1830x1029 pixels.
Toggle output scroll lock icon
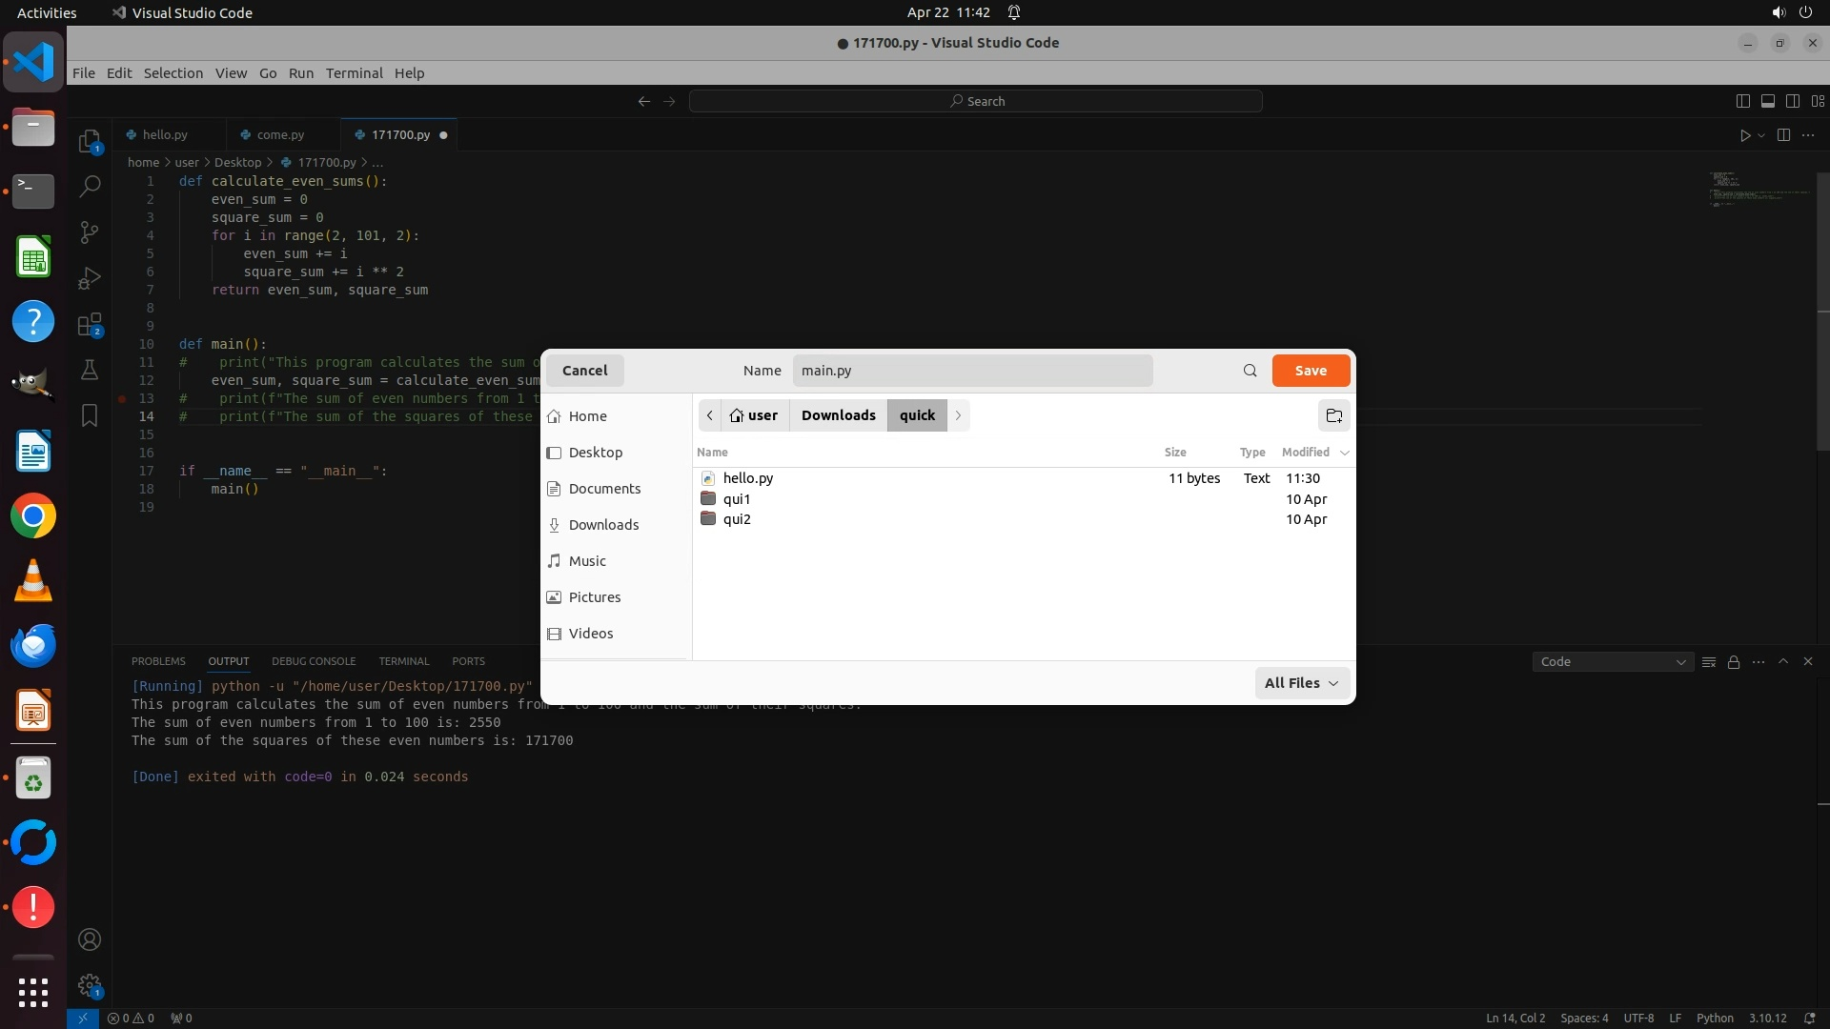tap(1733, 661)
